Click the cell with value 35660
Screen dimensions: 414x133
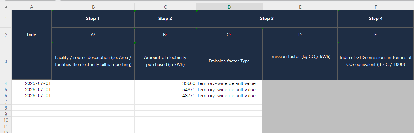pos(165,83)
